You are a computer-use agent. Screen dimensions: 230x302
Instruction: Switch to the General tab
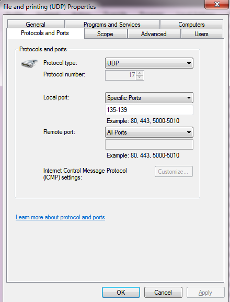36,25
